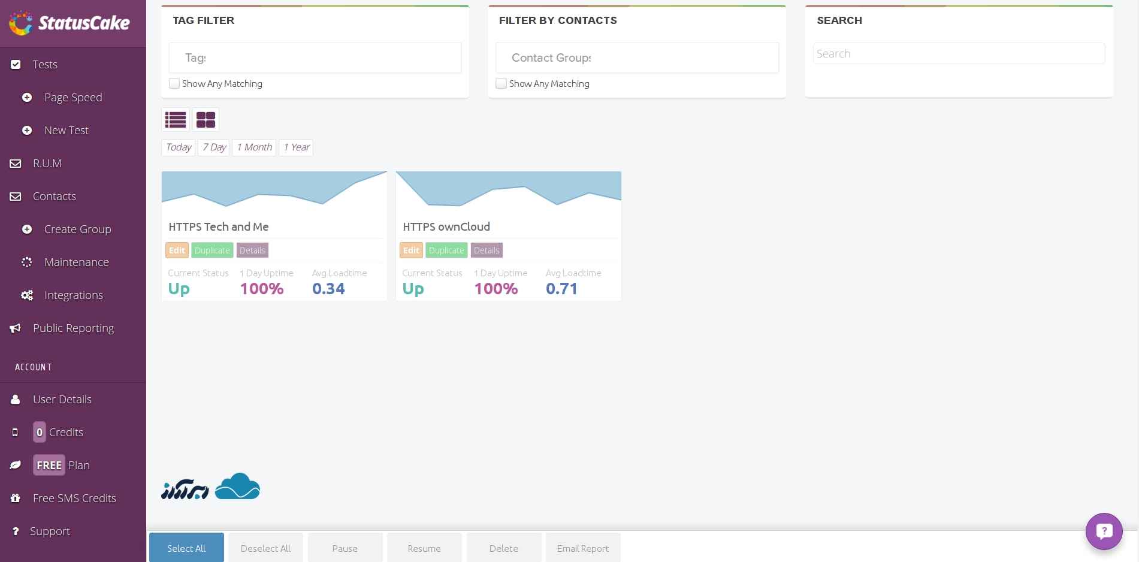1139x562 pixels.
Task: Click Details on HTTPS ownCloud
Action: pyautogui.click(x=487, y=250)
